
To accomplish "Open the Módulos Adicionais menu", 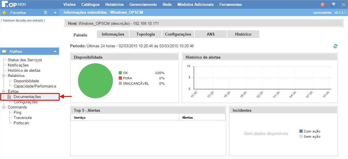I will [195, 5].
